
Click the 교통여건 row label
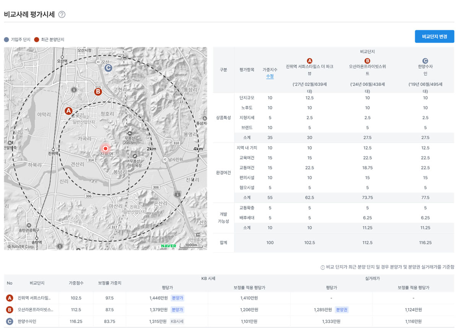[247, 168]
